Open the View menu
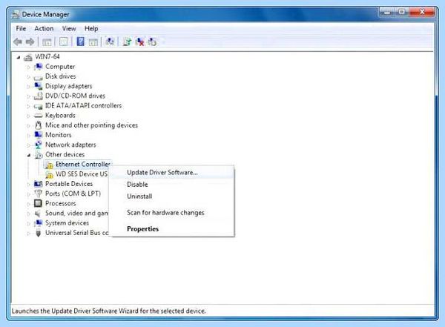Viewport: 445px width, 327px height. (69, 28)
